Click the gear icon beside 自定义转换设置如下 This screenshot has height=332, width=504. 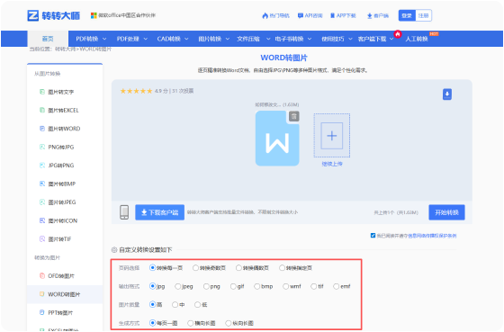point(114,250)
